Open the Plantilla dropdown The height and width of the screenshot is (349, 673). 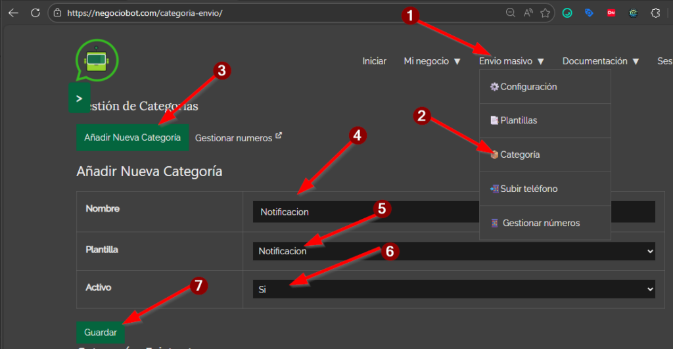point(453,251)
